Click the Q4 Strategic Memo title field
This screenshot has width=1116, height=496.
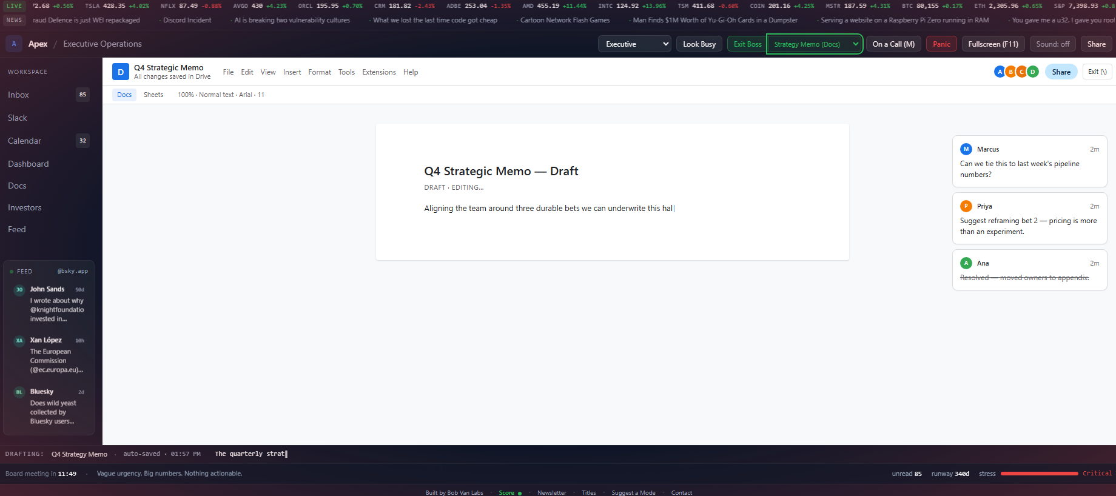click(x=169, y=68)
